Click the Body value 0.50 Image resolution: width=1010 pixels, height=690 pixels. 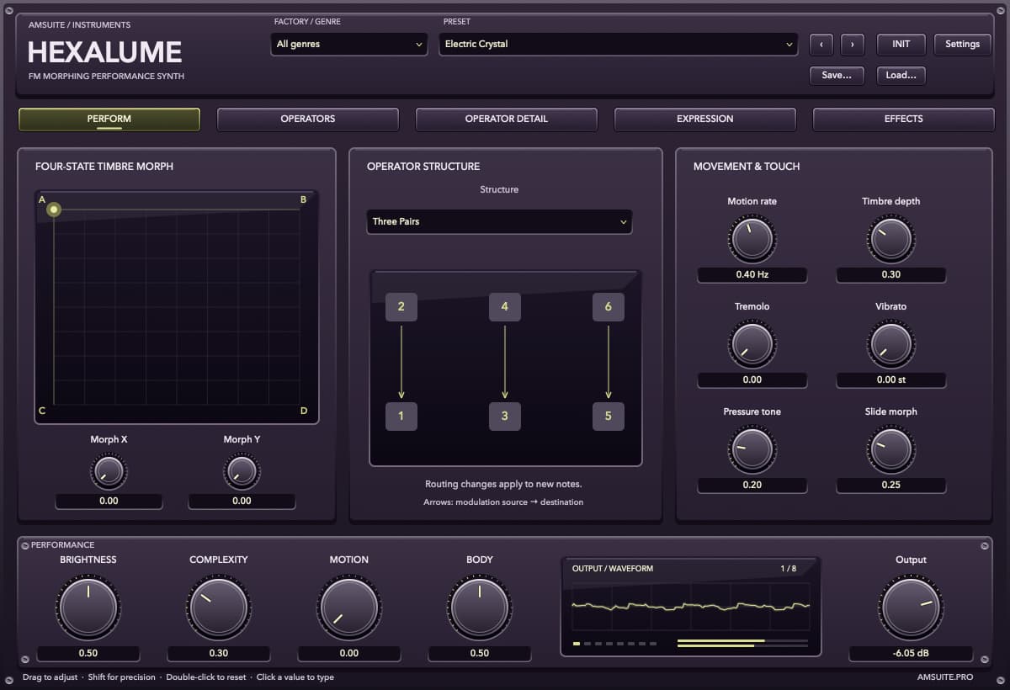(x=480, y=653)
